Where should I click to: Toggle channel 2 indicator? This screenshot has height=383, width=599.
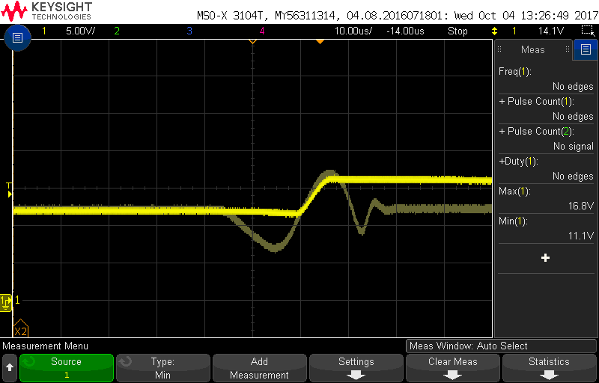117,31
